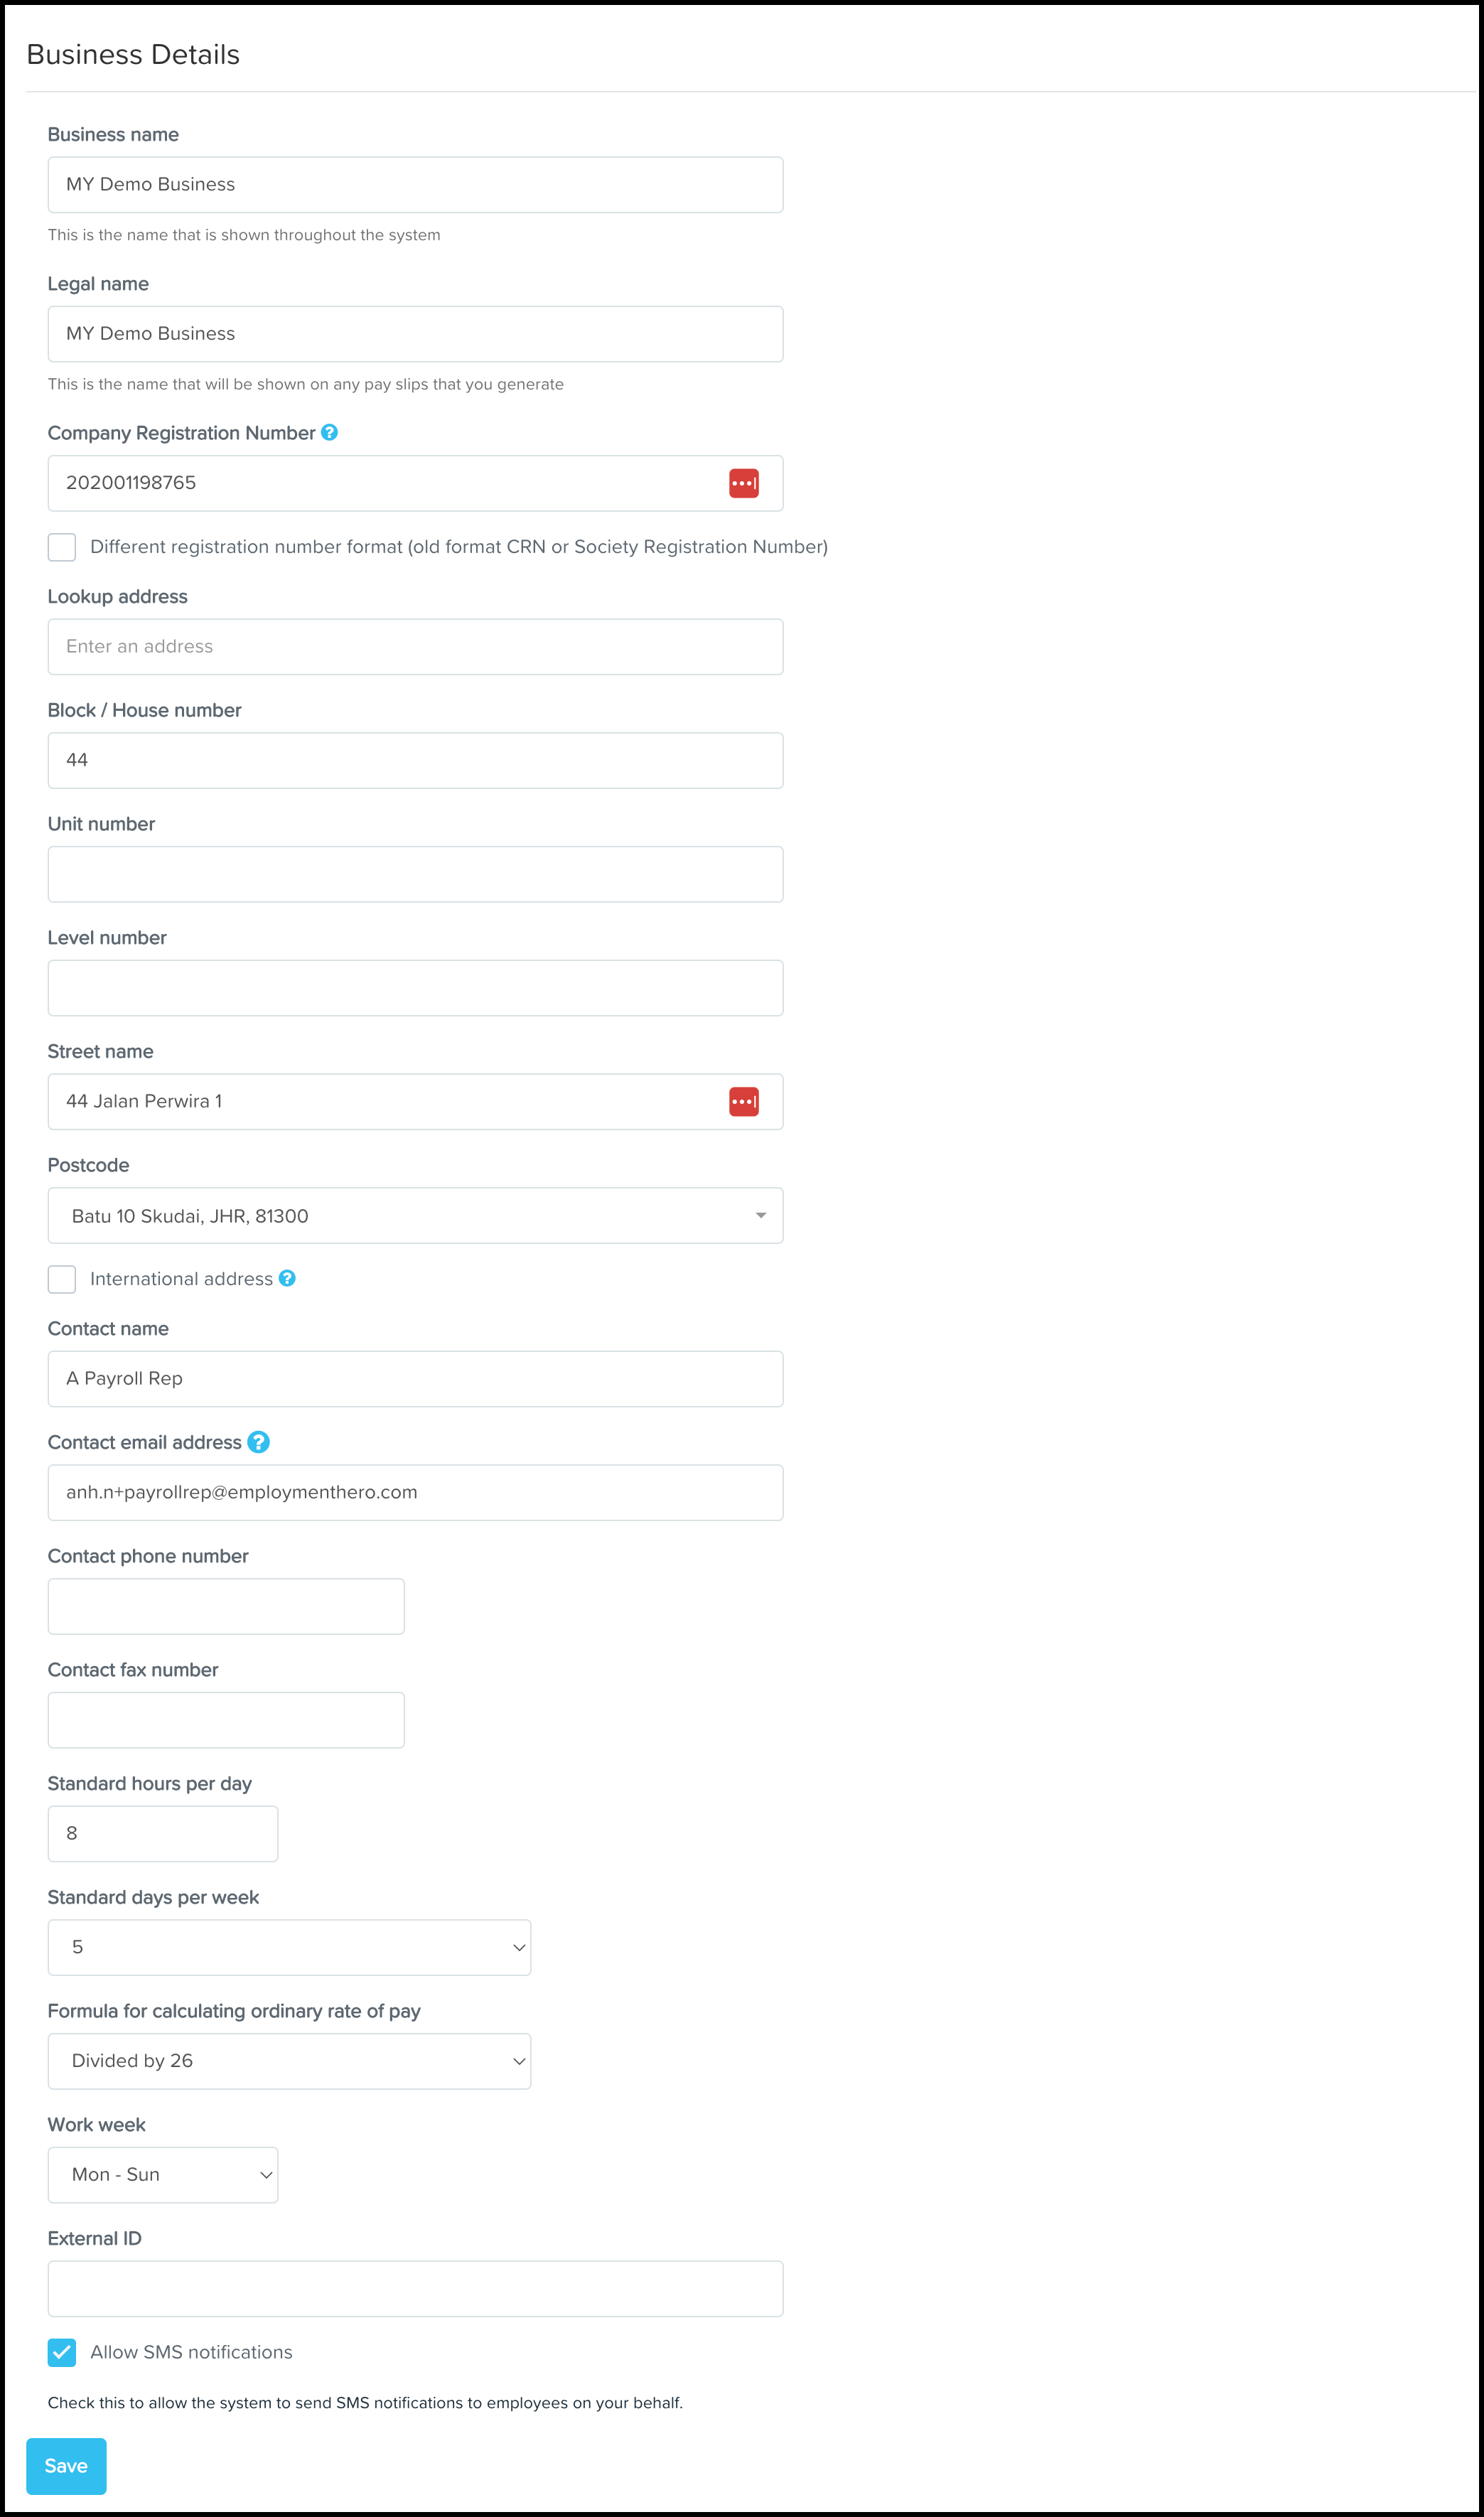Select the Unit number input

click(x=415, y=874)
